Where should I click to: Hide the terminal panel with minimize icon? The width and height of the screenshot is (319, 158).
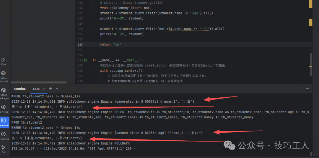307,89
